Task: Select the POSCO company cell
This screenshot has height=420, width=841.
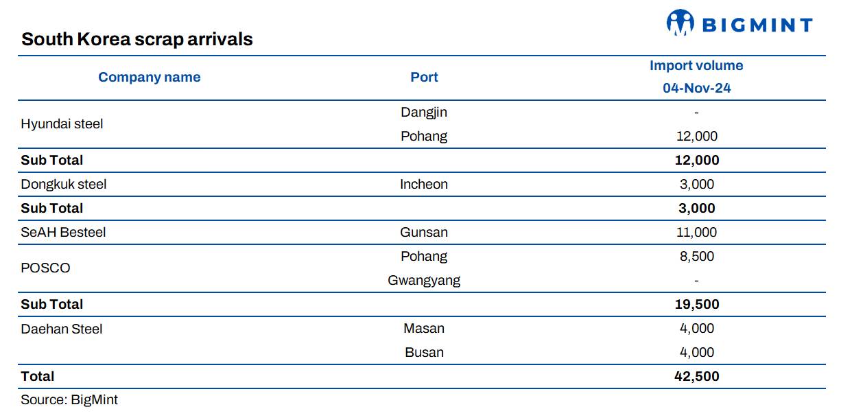Action: (45, 268)
